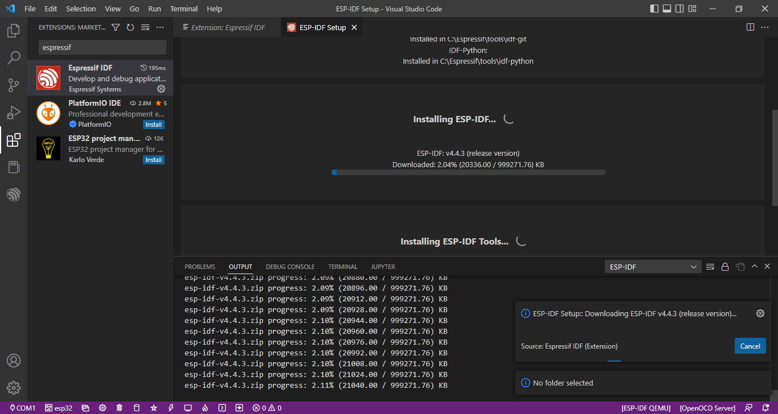The width and height of the screenshot is (778, 414).
Task: Start ESP-IDF monitor from status bar
Action: [x=188, y=408]
